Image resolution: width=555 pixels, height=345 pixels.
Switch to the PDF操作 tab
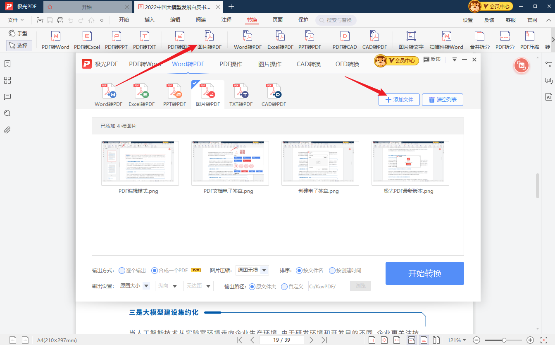[231, 64]
